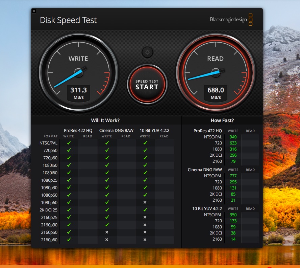The height and width of the screenshot is (268, 300).
Task: Click the 1080p50 format row label
Action: click(49, 195)
